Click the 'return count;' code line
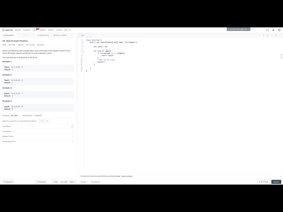 107,56
